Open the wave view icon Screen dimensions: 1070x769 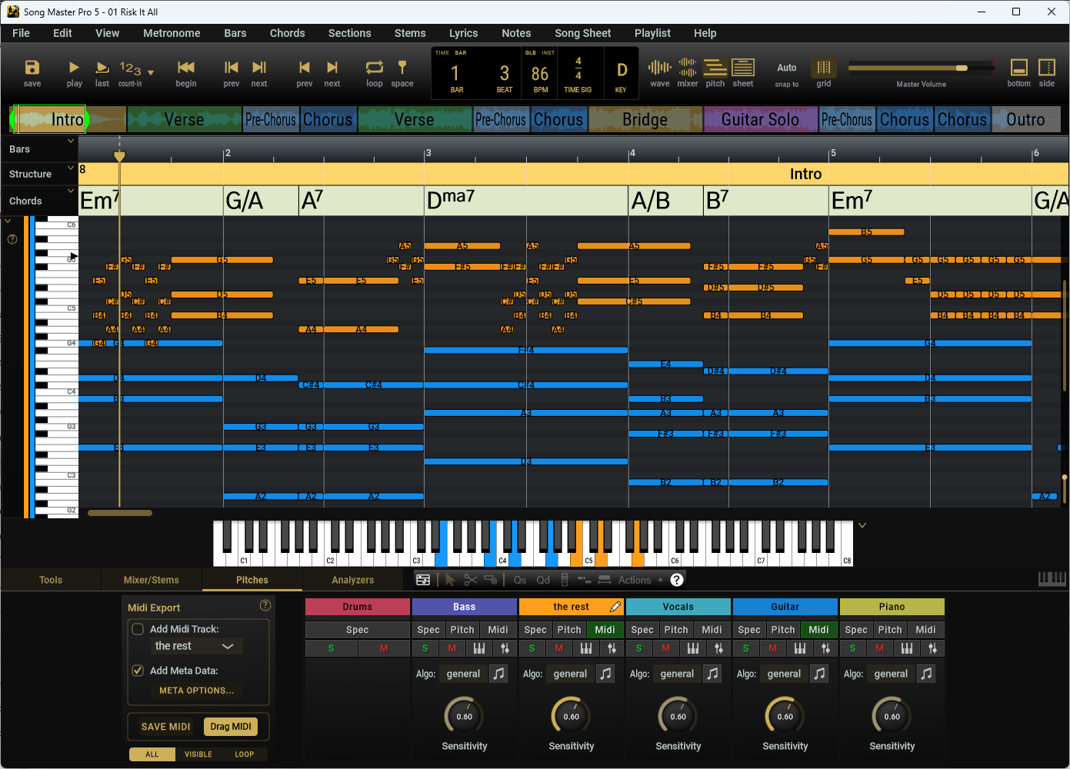660,68
